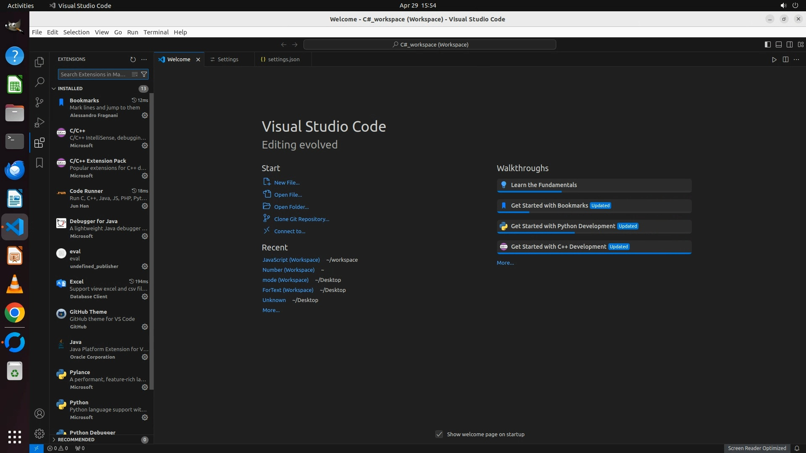The height and width of the screenshot is (453, 806).
Task: Open the Extensions views and more actions menu
Action: point(144,60)
